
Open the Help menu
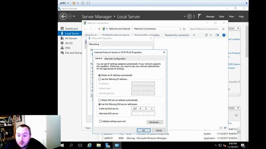tap(241, 17)
